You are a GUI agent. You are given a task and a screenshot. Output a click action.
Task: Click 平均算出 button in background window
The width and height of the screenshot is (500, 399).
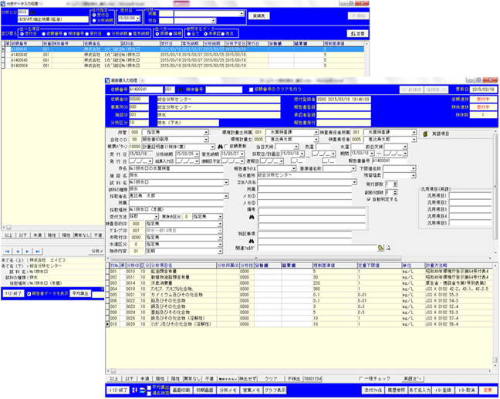pos(80,293)
